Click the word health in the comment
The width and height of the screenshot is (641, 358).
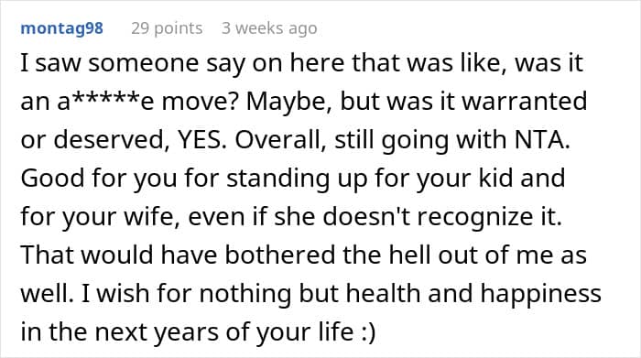click(x=384, y=293)
